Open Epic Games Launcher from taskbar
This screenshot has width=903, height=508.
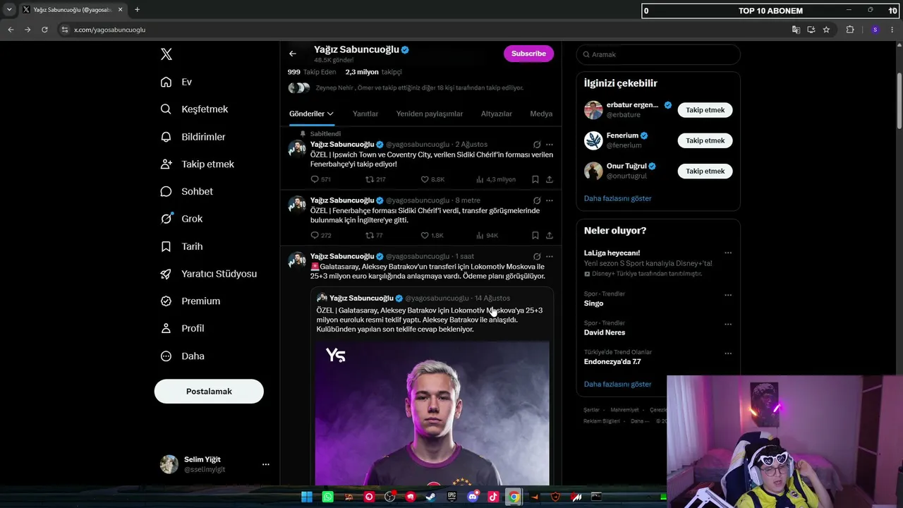click(x=451, y=497)
